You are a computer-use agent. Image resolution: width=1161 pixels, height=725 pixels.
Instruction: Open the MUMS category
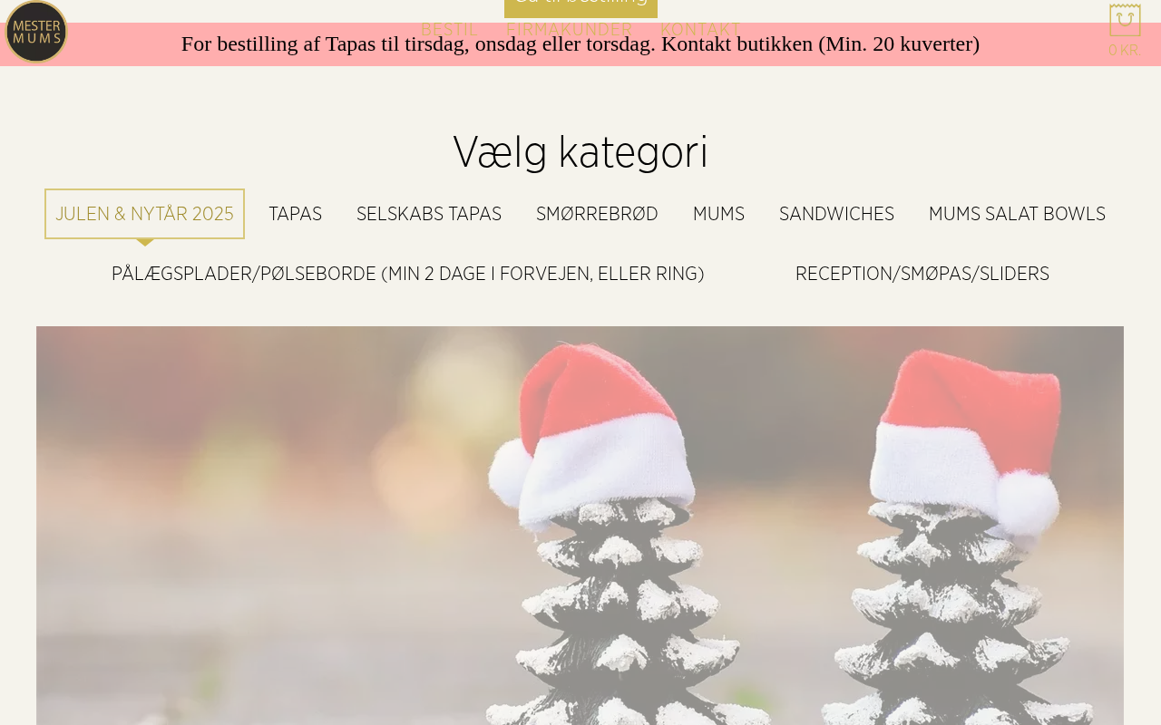(x=718, y=214)
